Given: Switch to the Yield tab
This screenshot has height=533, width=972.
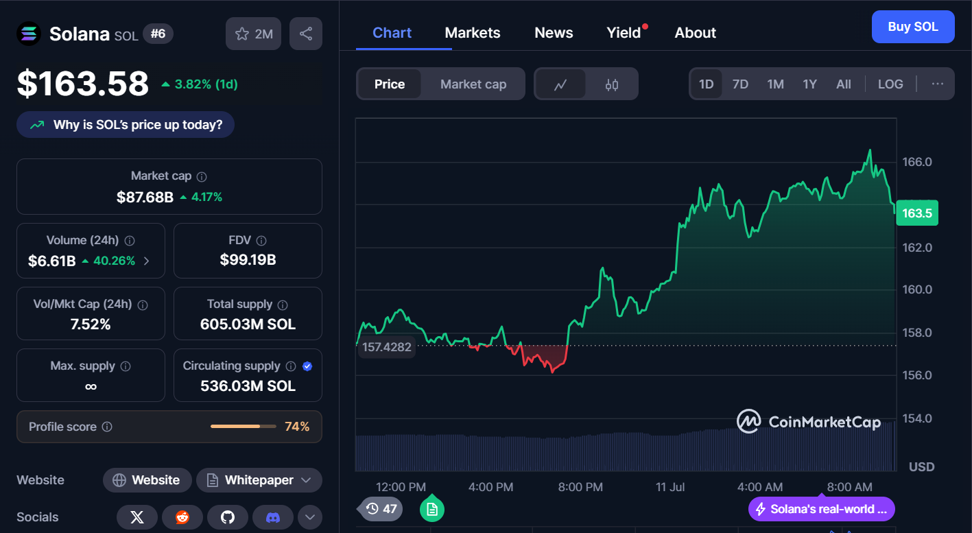Looking at the screenshot, I should pos(624,33).
